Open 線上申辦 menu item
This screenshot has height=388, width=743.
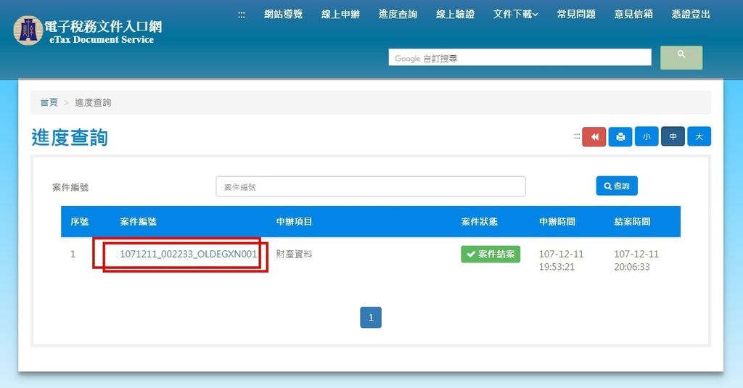341,15
